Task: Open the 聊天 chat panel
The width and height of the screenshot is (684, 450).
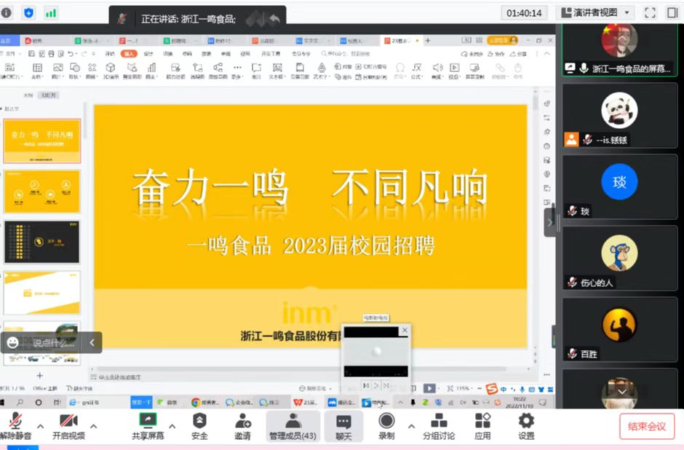Action: coord(343,425)
